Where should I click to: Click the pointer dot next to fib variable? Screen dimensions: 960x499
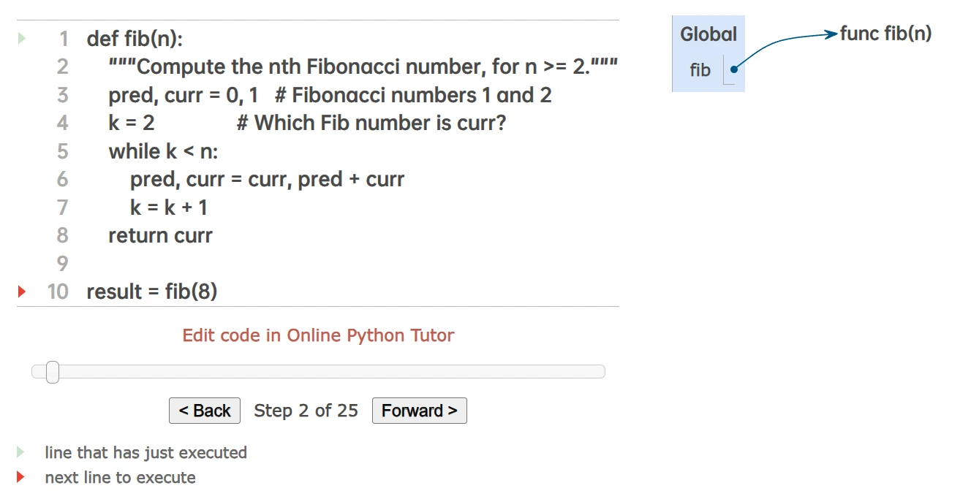pyautogui.click(x=733, y=69)
